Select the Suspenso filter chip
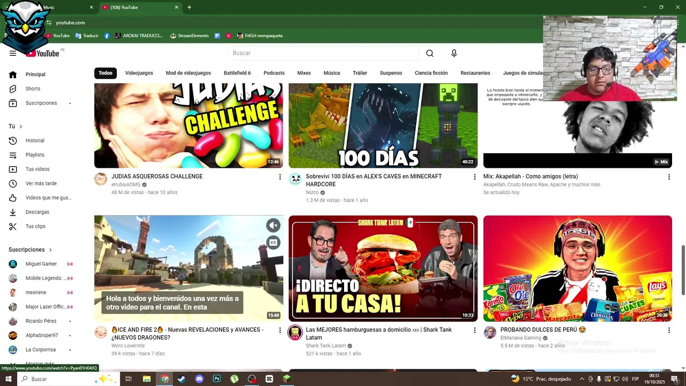Image resolution: width=686 pixels, height=386 pixels. [x=391, y=73]
